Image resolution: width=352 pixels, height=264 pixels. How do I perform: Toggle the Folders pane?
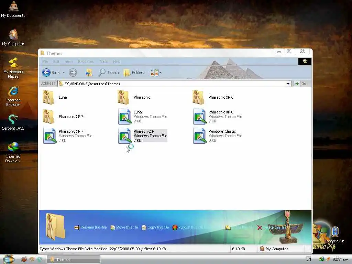[x=134, y=73]
